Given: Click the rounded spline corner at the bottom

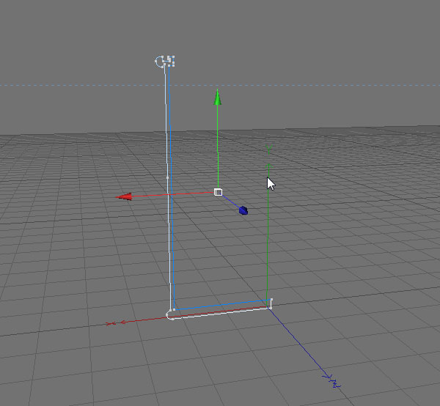Looking at the screenshot, I should (170, 315).
